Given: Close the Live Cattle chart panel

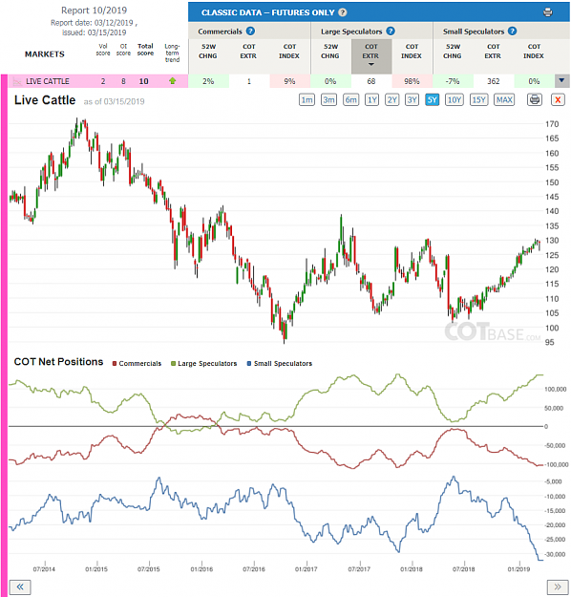Looking at the screenshot, I should pyautogui.click(x=558, y=100).
